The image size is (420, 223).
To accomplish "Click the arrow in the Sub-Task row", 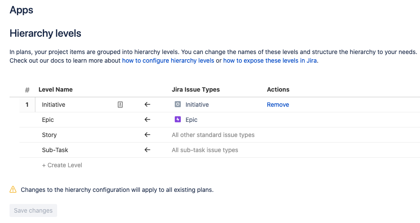I will pos(147,150).
